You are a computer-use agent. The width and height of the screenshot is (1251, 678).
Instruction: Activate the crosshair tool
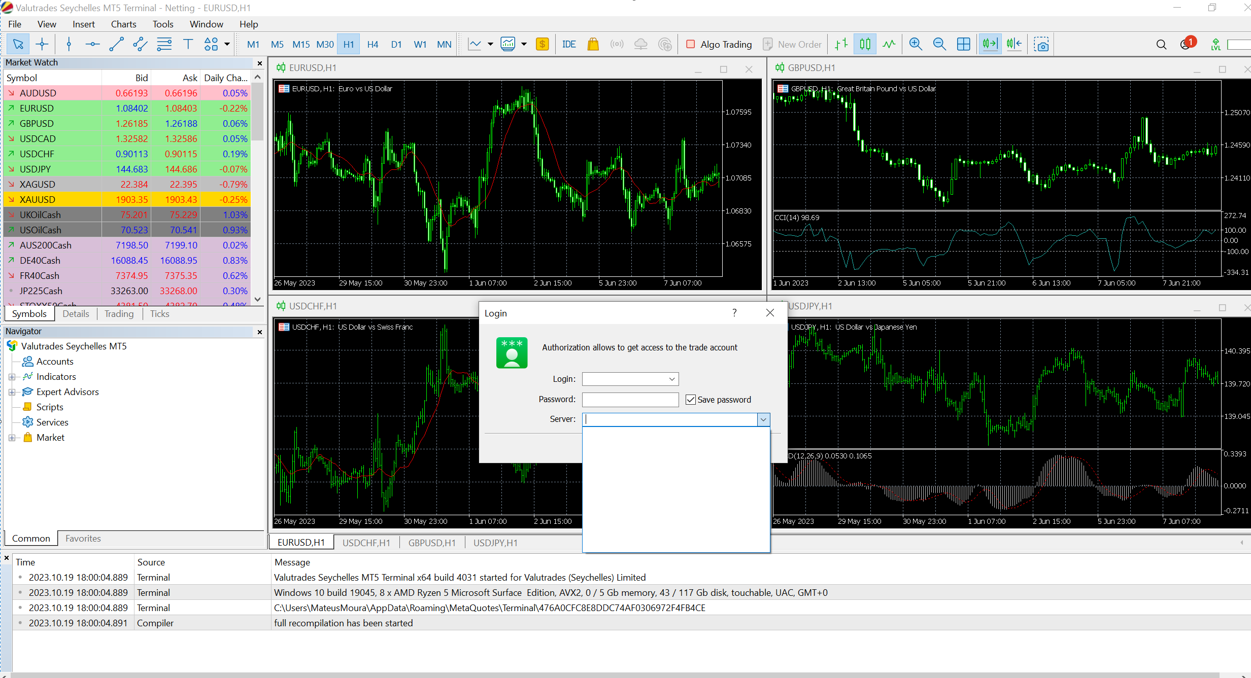[42, 45]
